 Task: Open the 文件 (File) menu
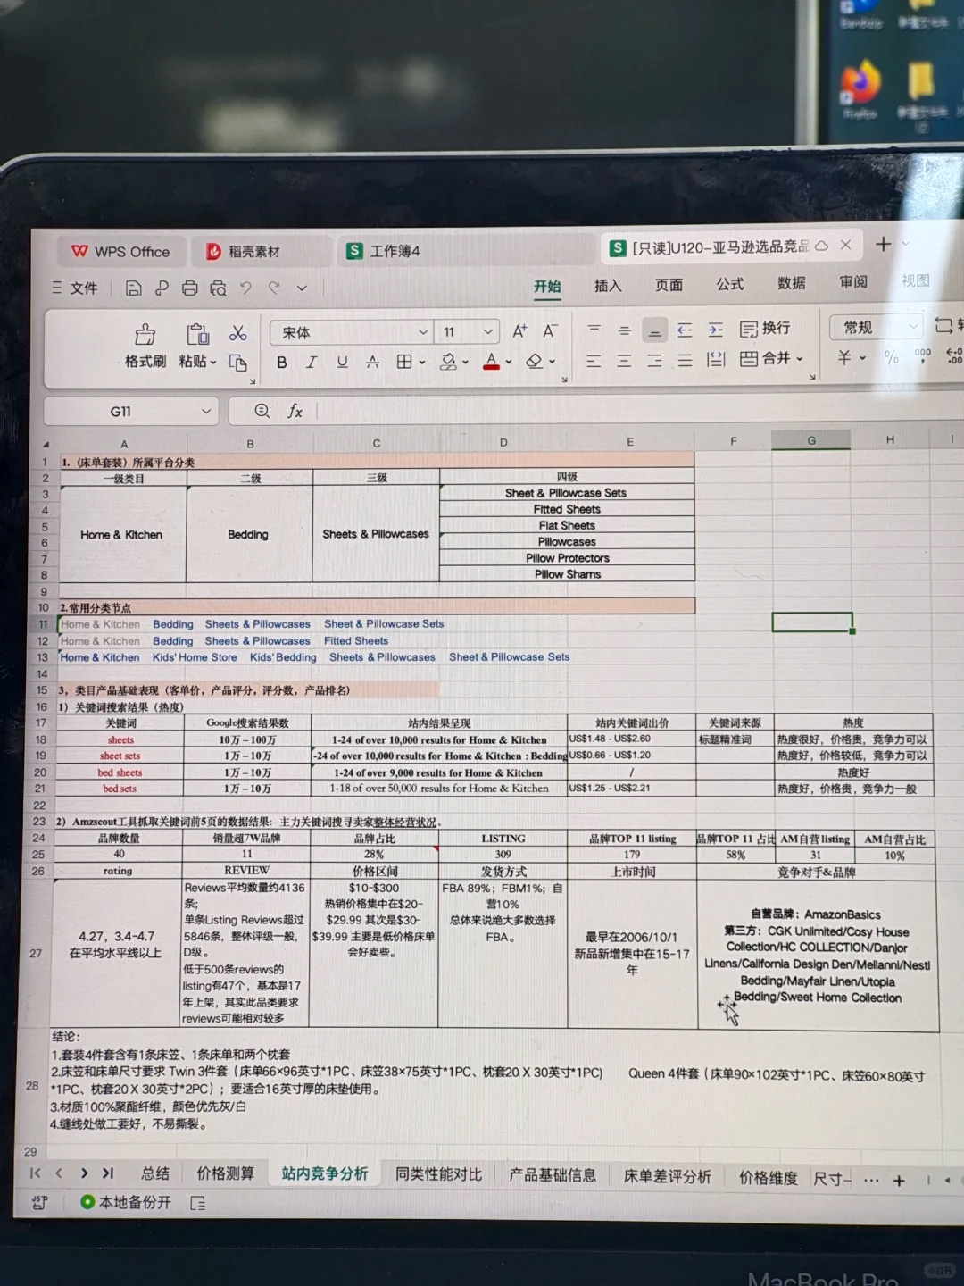click(x=74, y=288)
